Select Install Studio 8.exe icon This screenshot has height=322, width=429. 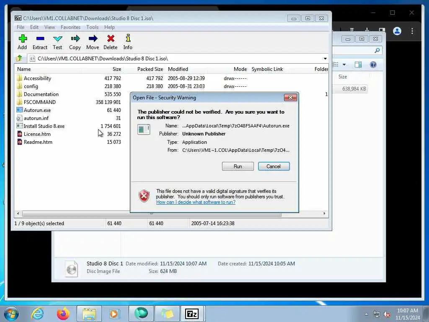(x=19, y=126)
